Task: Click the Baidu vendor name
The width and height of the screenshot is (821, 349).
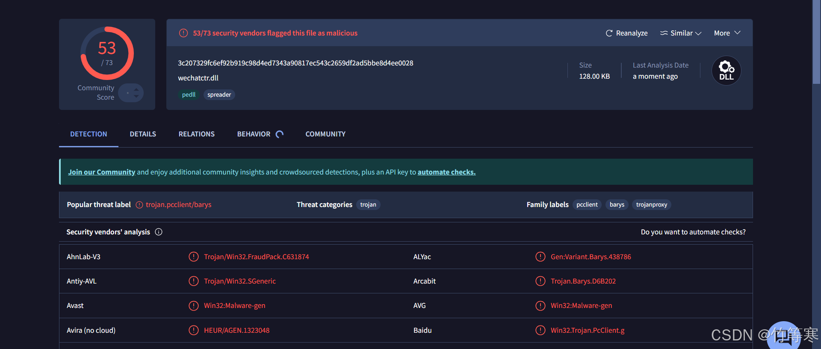Action: [x=422, y=330]
